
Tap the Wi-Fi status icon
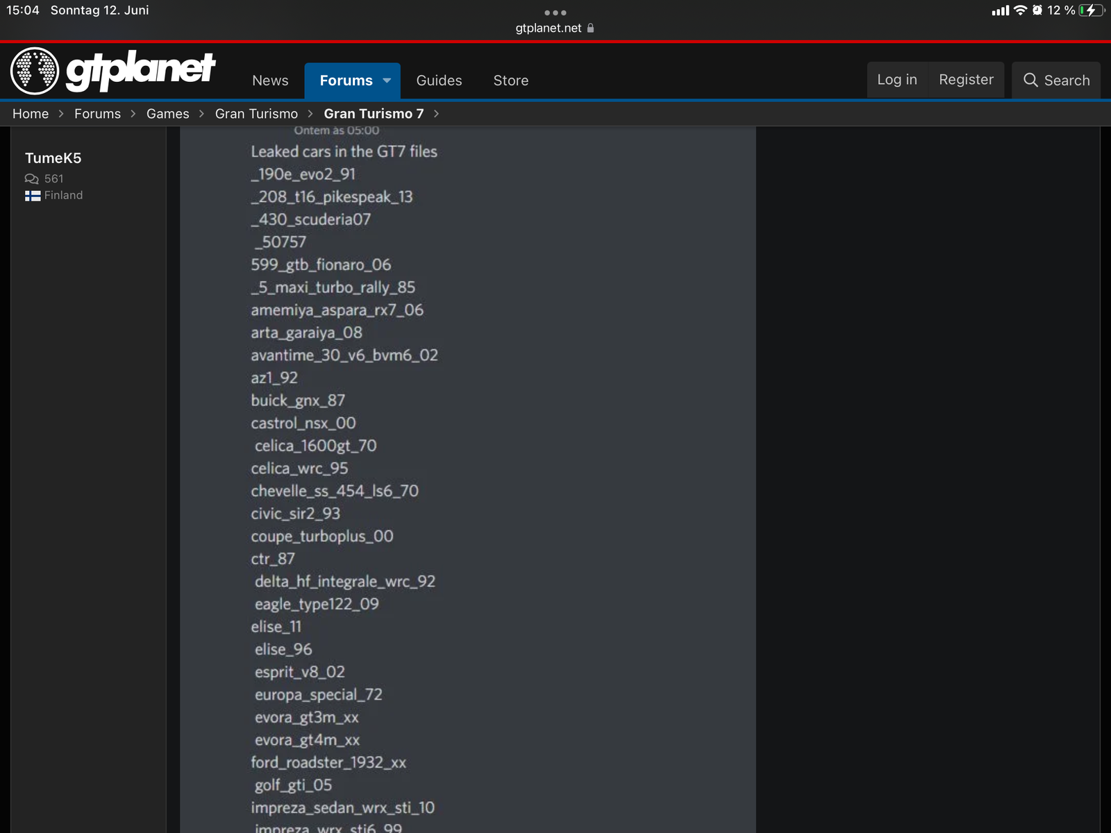click(1020, 10)
